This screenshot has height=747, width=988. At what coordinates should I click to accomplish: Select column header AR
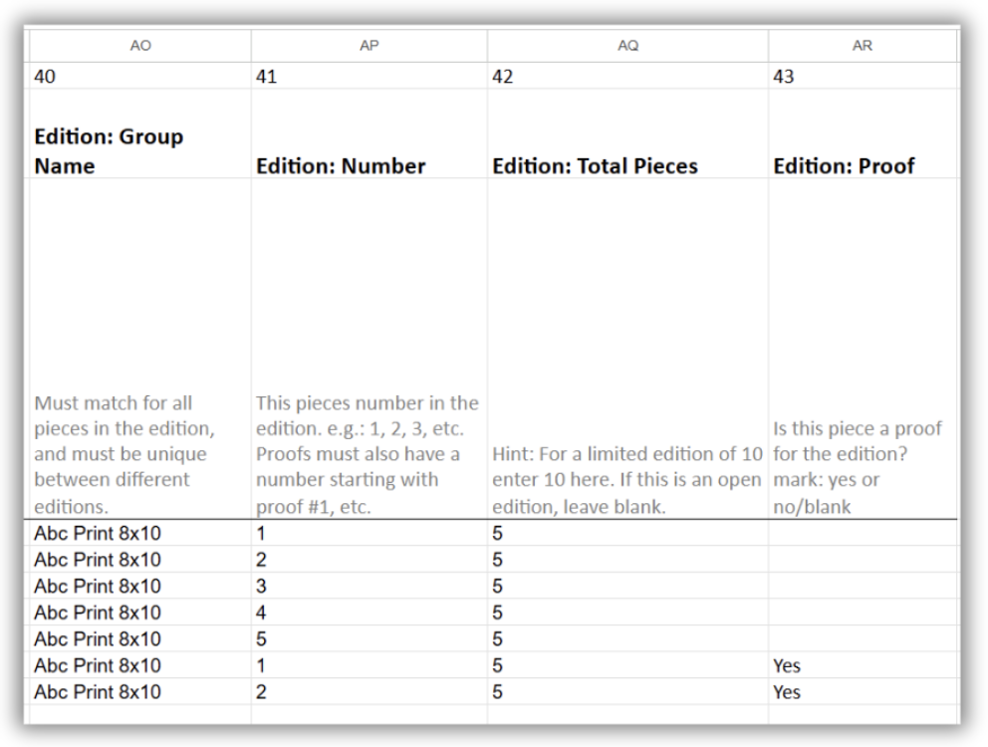coord(862,46)
